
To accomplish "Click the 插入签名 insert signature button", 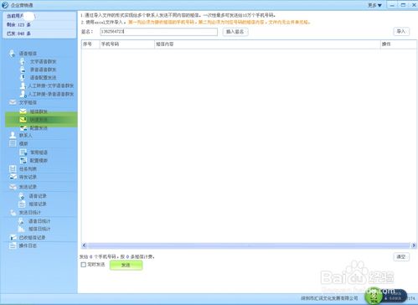I will click(235, 32).
